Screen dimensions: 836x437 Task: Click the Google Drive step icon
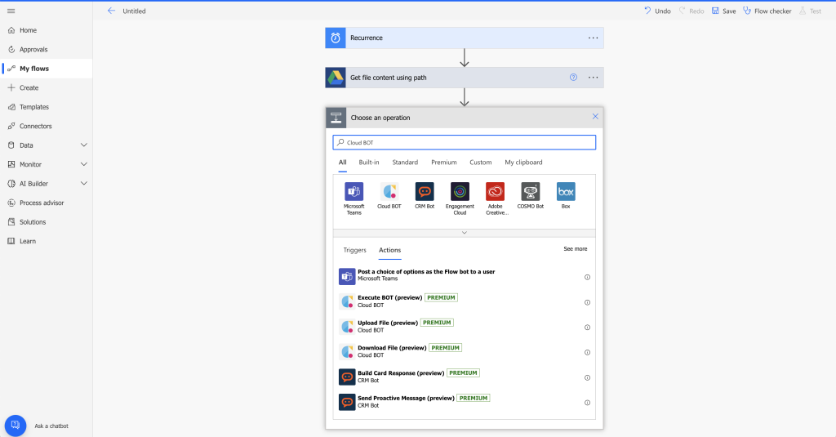(336, 78)
